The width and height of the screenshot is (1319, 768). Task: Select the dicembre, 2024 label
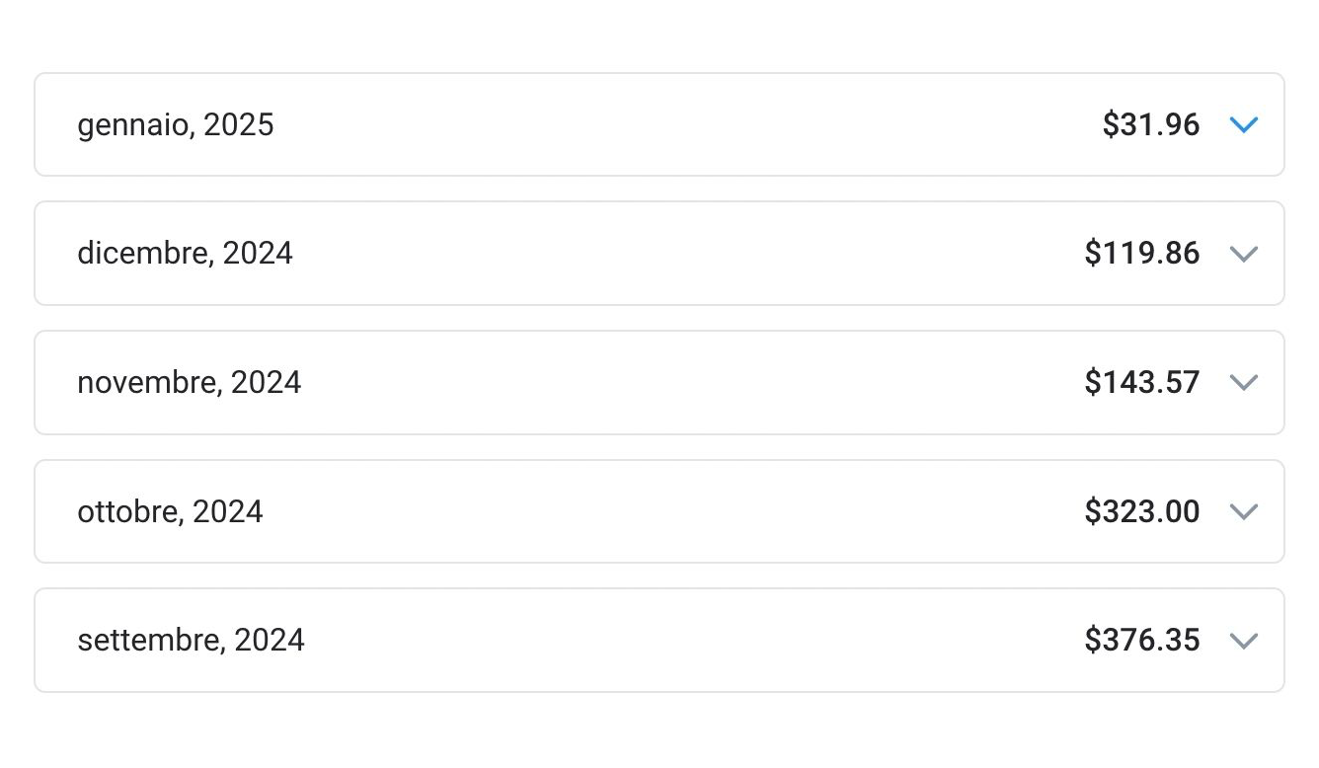click(185, 254)
